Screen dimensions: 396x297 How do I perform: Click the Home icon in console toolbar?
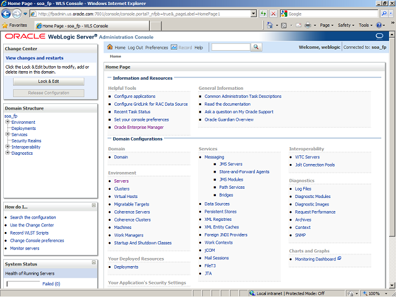pyautogui.click(x=110, y=48)
